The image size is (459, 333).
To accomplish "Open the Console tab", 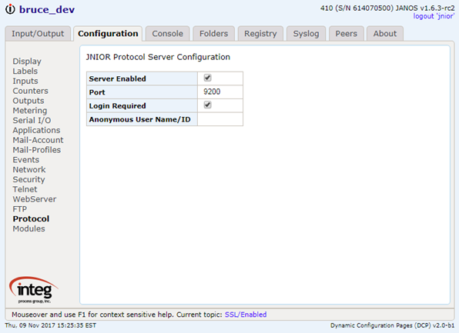I will click(167, 34).
